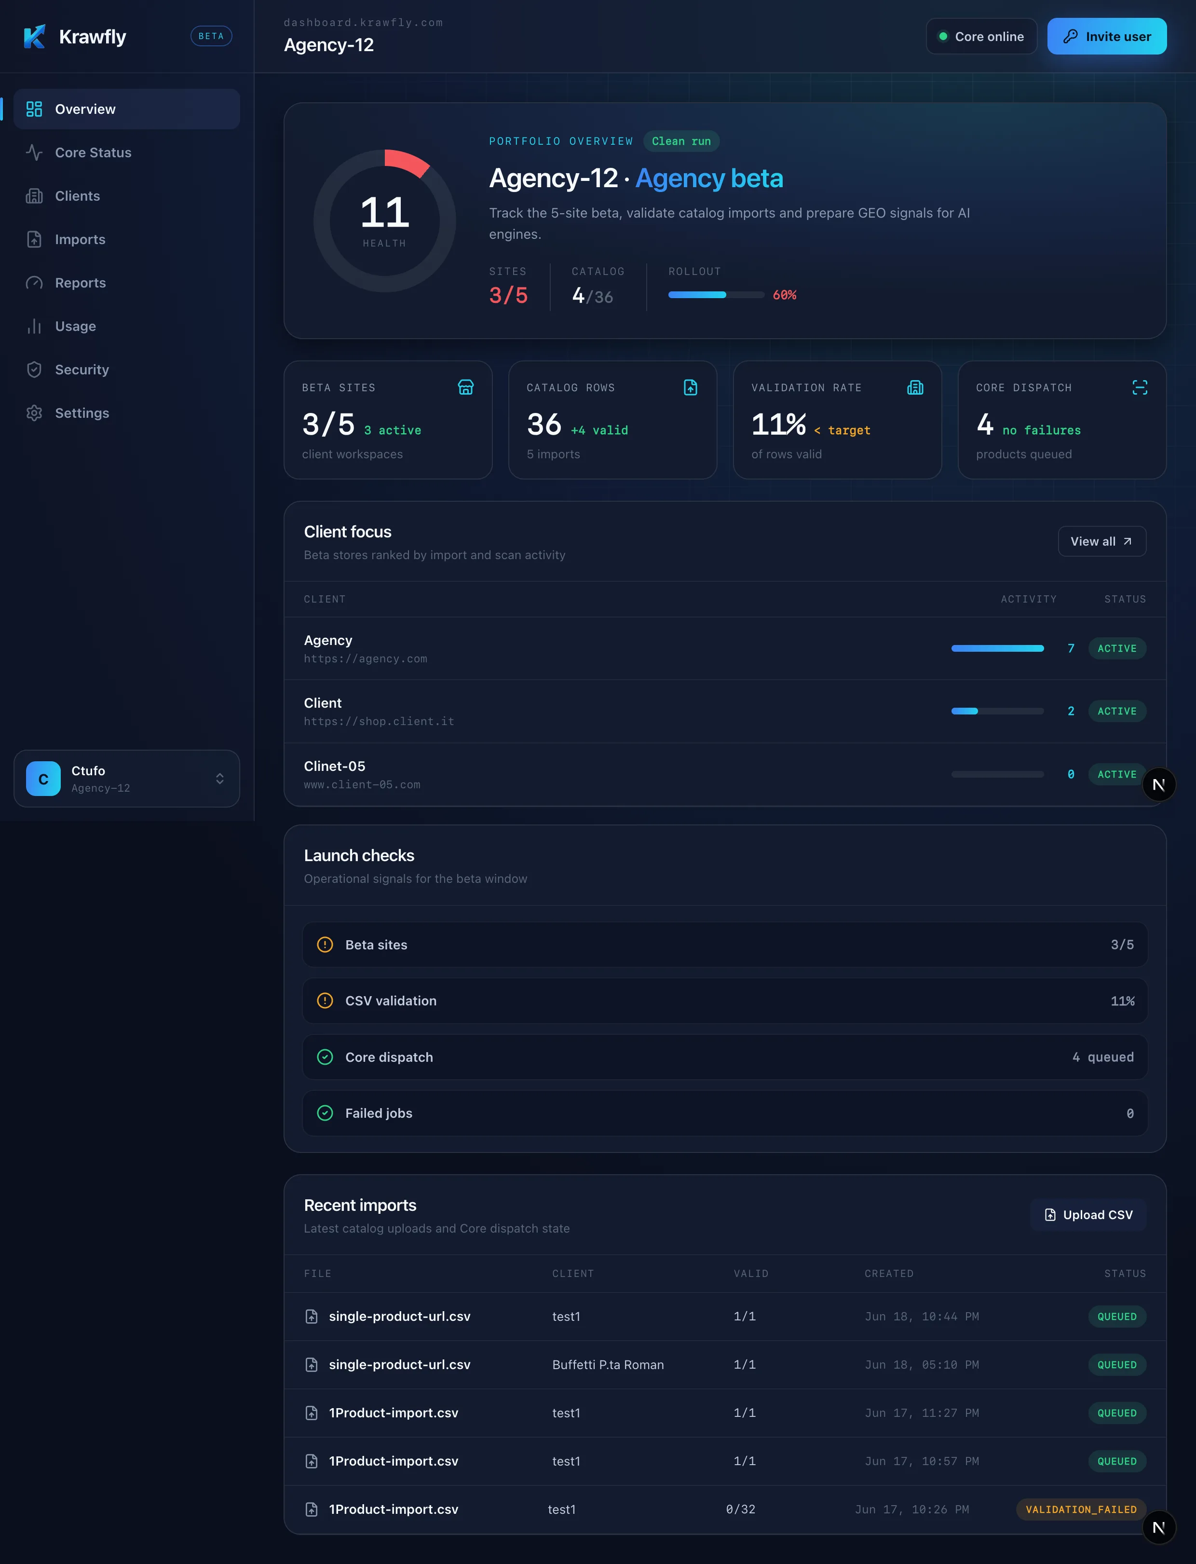Click the file icon of the 0/32 import row
This screenshot has width=1196, height=1564.
[x=311, y=1509]
